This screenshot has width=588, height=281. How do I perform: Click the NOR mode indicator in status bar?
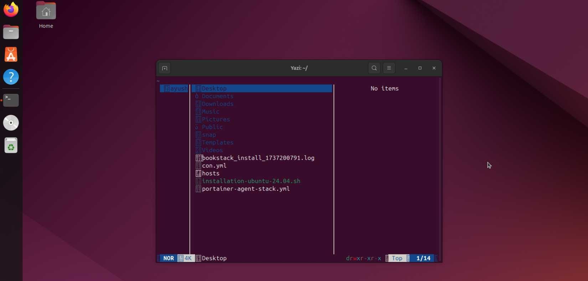[x=169, y=258]
